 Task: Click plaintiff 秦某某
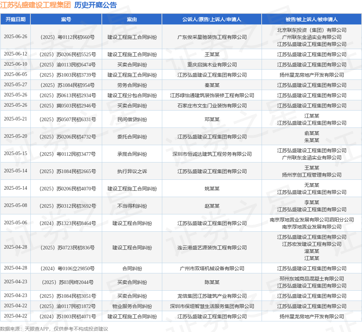point(212,85)
